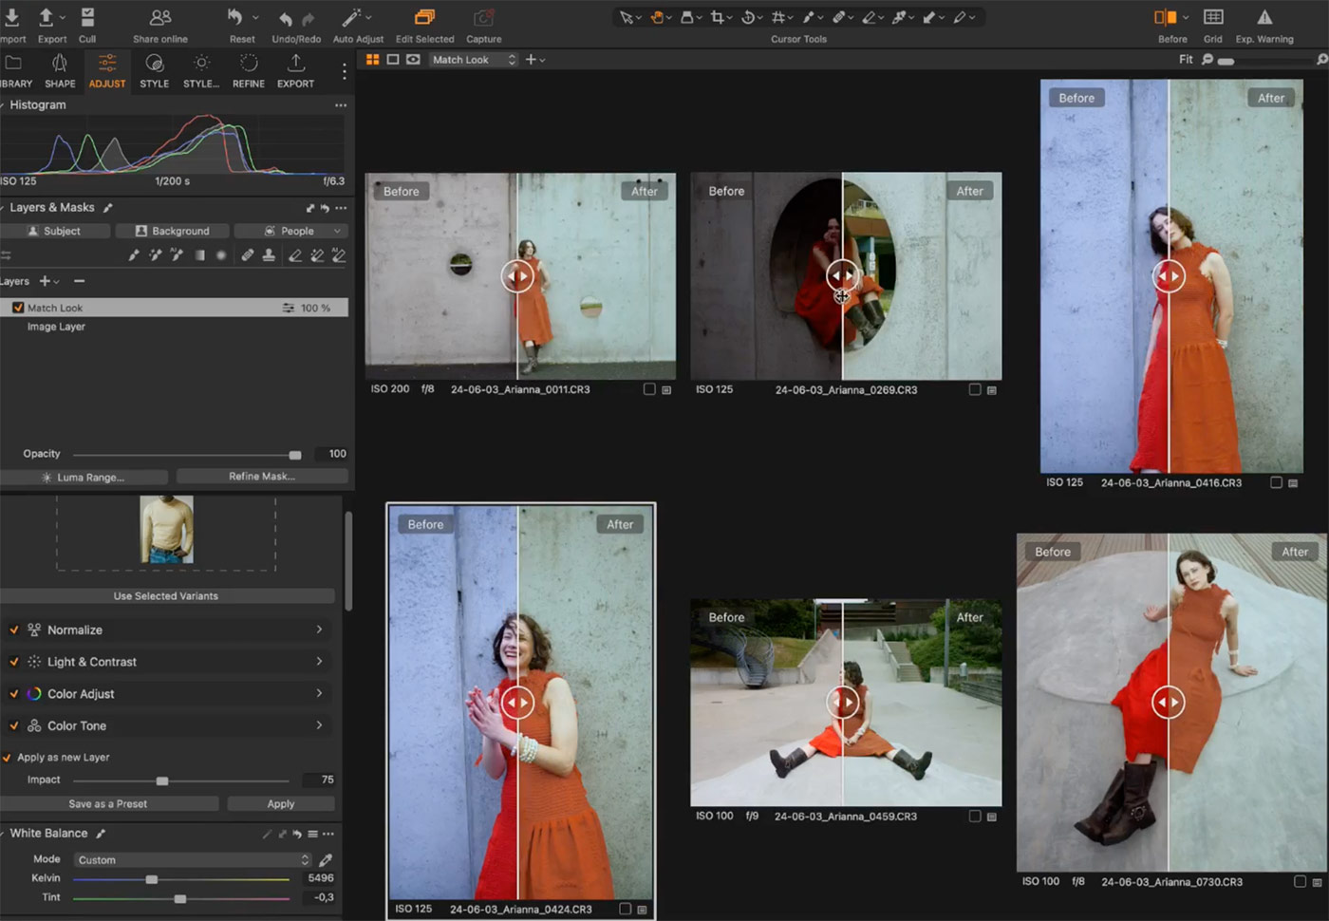Click the Kelvin value field 5496
1329x921 pixels.
click(321, 878)
